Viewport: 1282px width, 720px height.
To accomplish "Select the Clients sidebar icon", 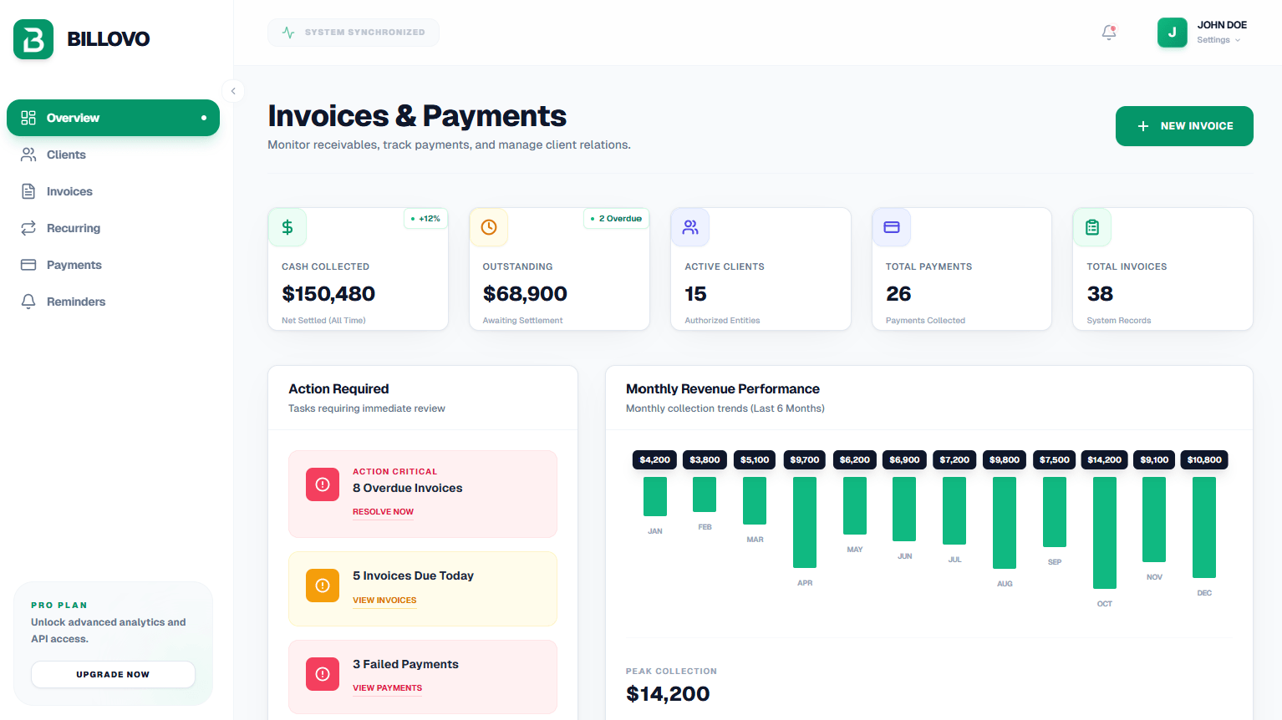I will (28, 155).
